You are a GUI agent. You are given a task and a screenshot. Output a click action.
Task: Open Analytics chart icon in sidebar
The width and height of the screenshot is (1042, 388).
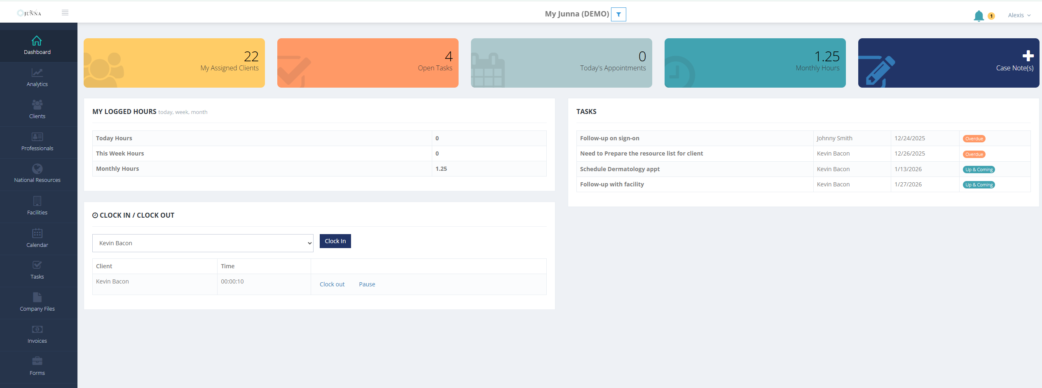[37, 73]
